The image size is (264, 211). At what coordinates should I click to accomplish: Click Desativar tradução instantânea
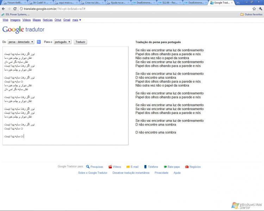(x=131, y=173)
